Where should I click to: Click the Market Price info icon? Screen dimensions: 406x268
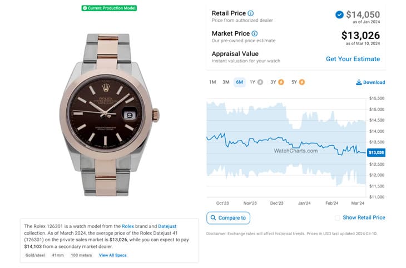(x=255, y=33)
